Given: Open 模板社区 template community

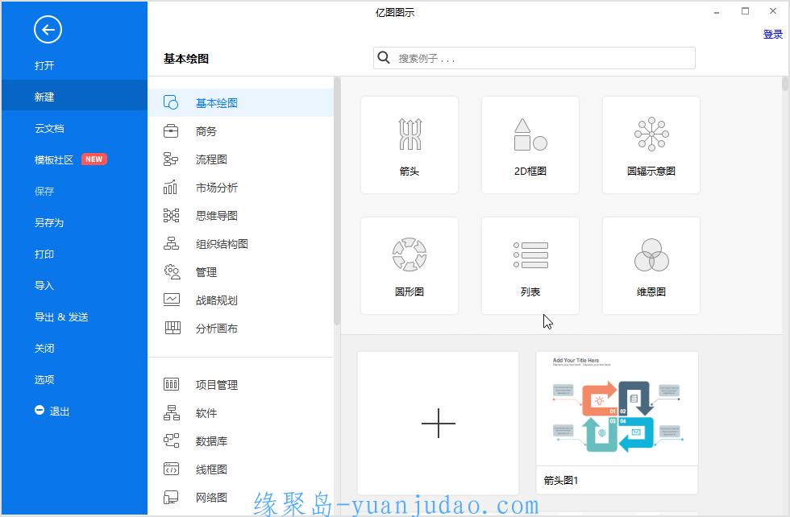Looking at the screenshot, I should pos(54,160).
